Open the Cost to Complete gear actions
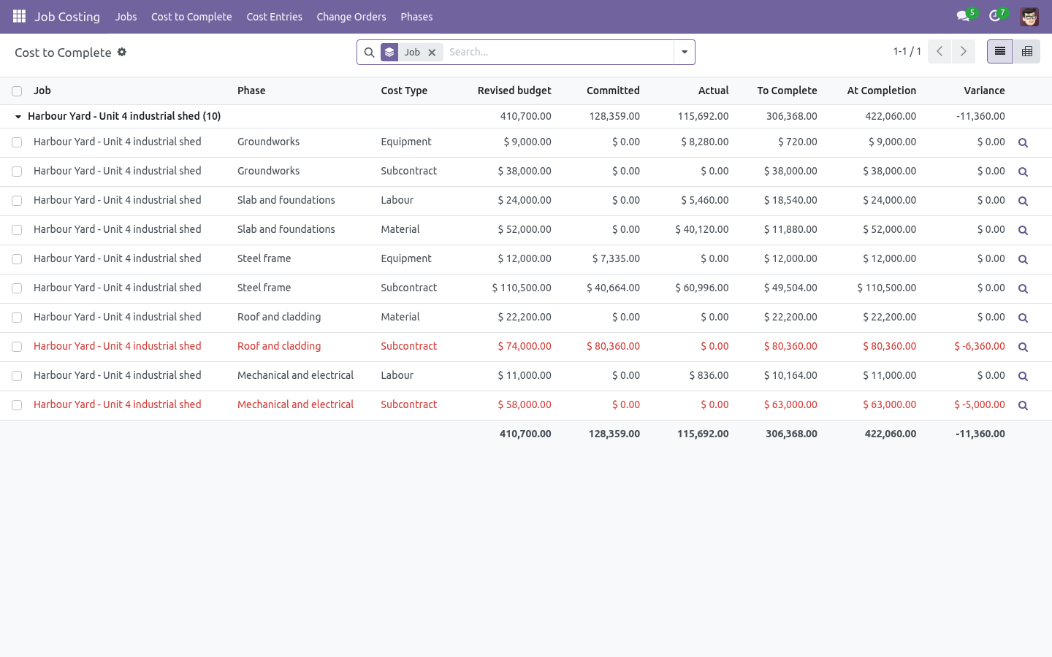 coord(122,52)
